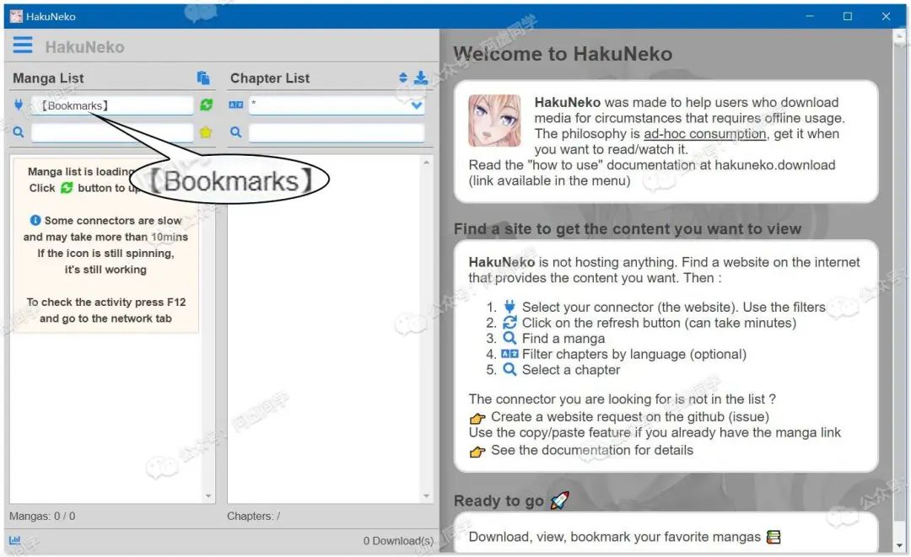Viewport: 911px width, 557px height.
Task: Focus the chapter search field
Action: coord(337,133)
